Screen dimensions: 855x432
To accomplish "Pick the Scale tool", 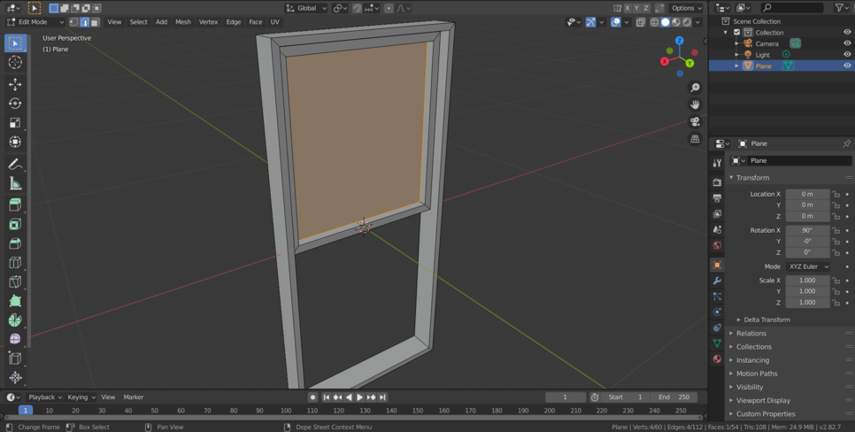I will pyautogui.click(x=15, y=123).
